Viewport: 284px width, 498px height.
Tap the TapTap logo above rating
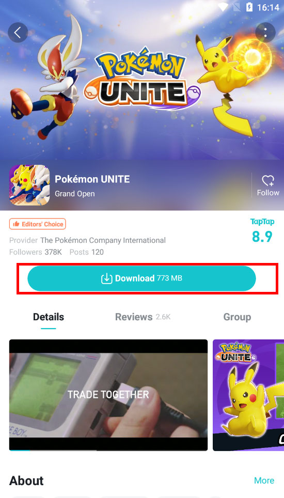click(x=262, y=222)
